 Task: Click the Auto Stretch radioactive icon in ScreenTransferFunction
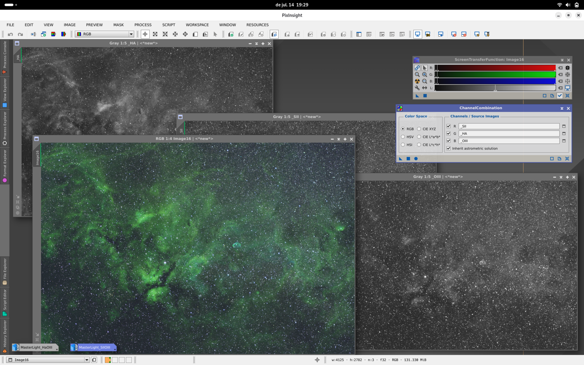click(417, 81)
